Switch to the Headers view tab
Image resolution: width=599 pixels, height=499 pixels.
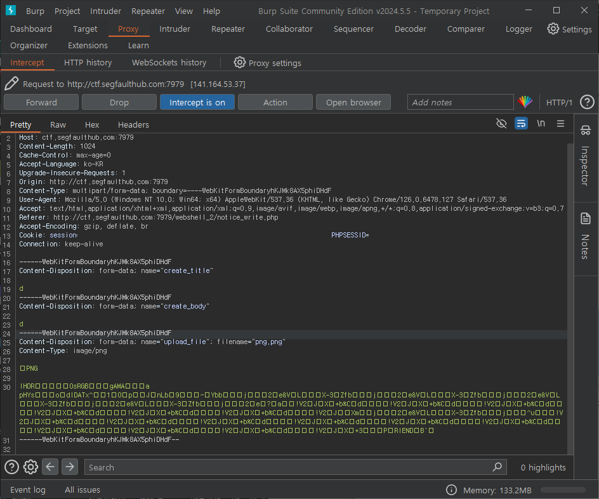tap(133, 124)
